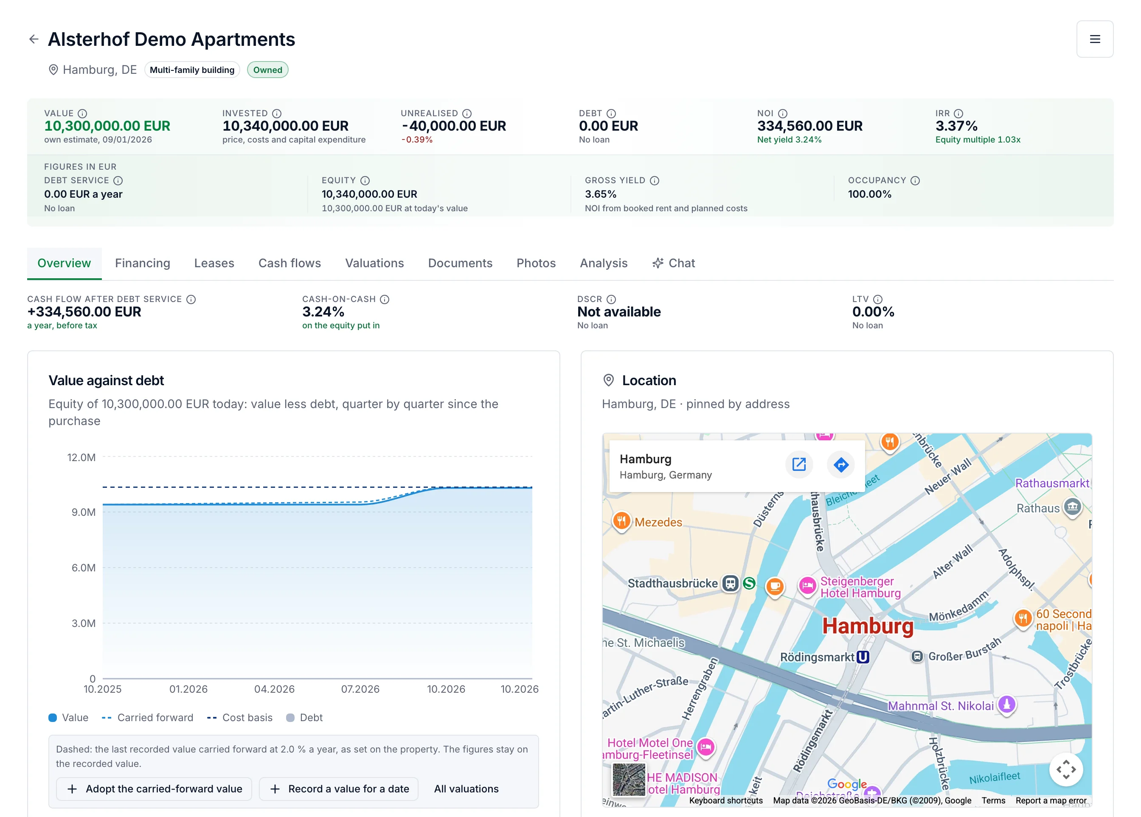Viewport: 1141px width, 817px height.
Task: Show info icon next to CASH-ON-CASH
Action: (385, 299)
